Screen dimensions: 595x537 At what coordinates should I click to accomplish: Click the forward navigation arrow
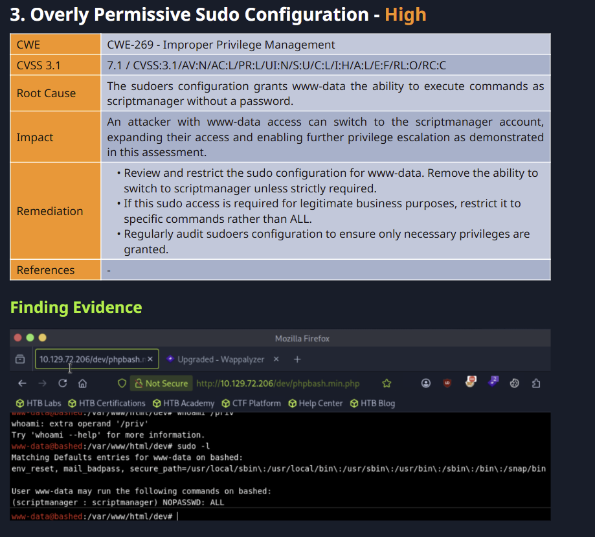click(43, 383)
